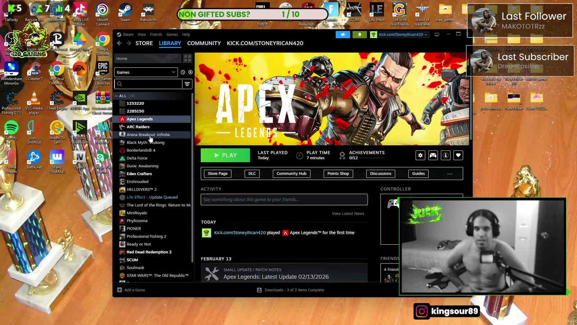Open the Steam menu
This screenshot has height=325, width=577.
click(128, 34)
